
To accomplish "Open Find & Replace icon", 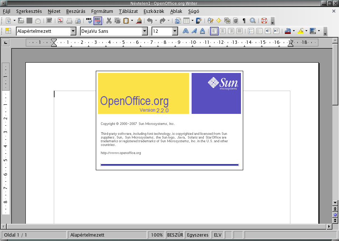I will click(x=210, y=21).
